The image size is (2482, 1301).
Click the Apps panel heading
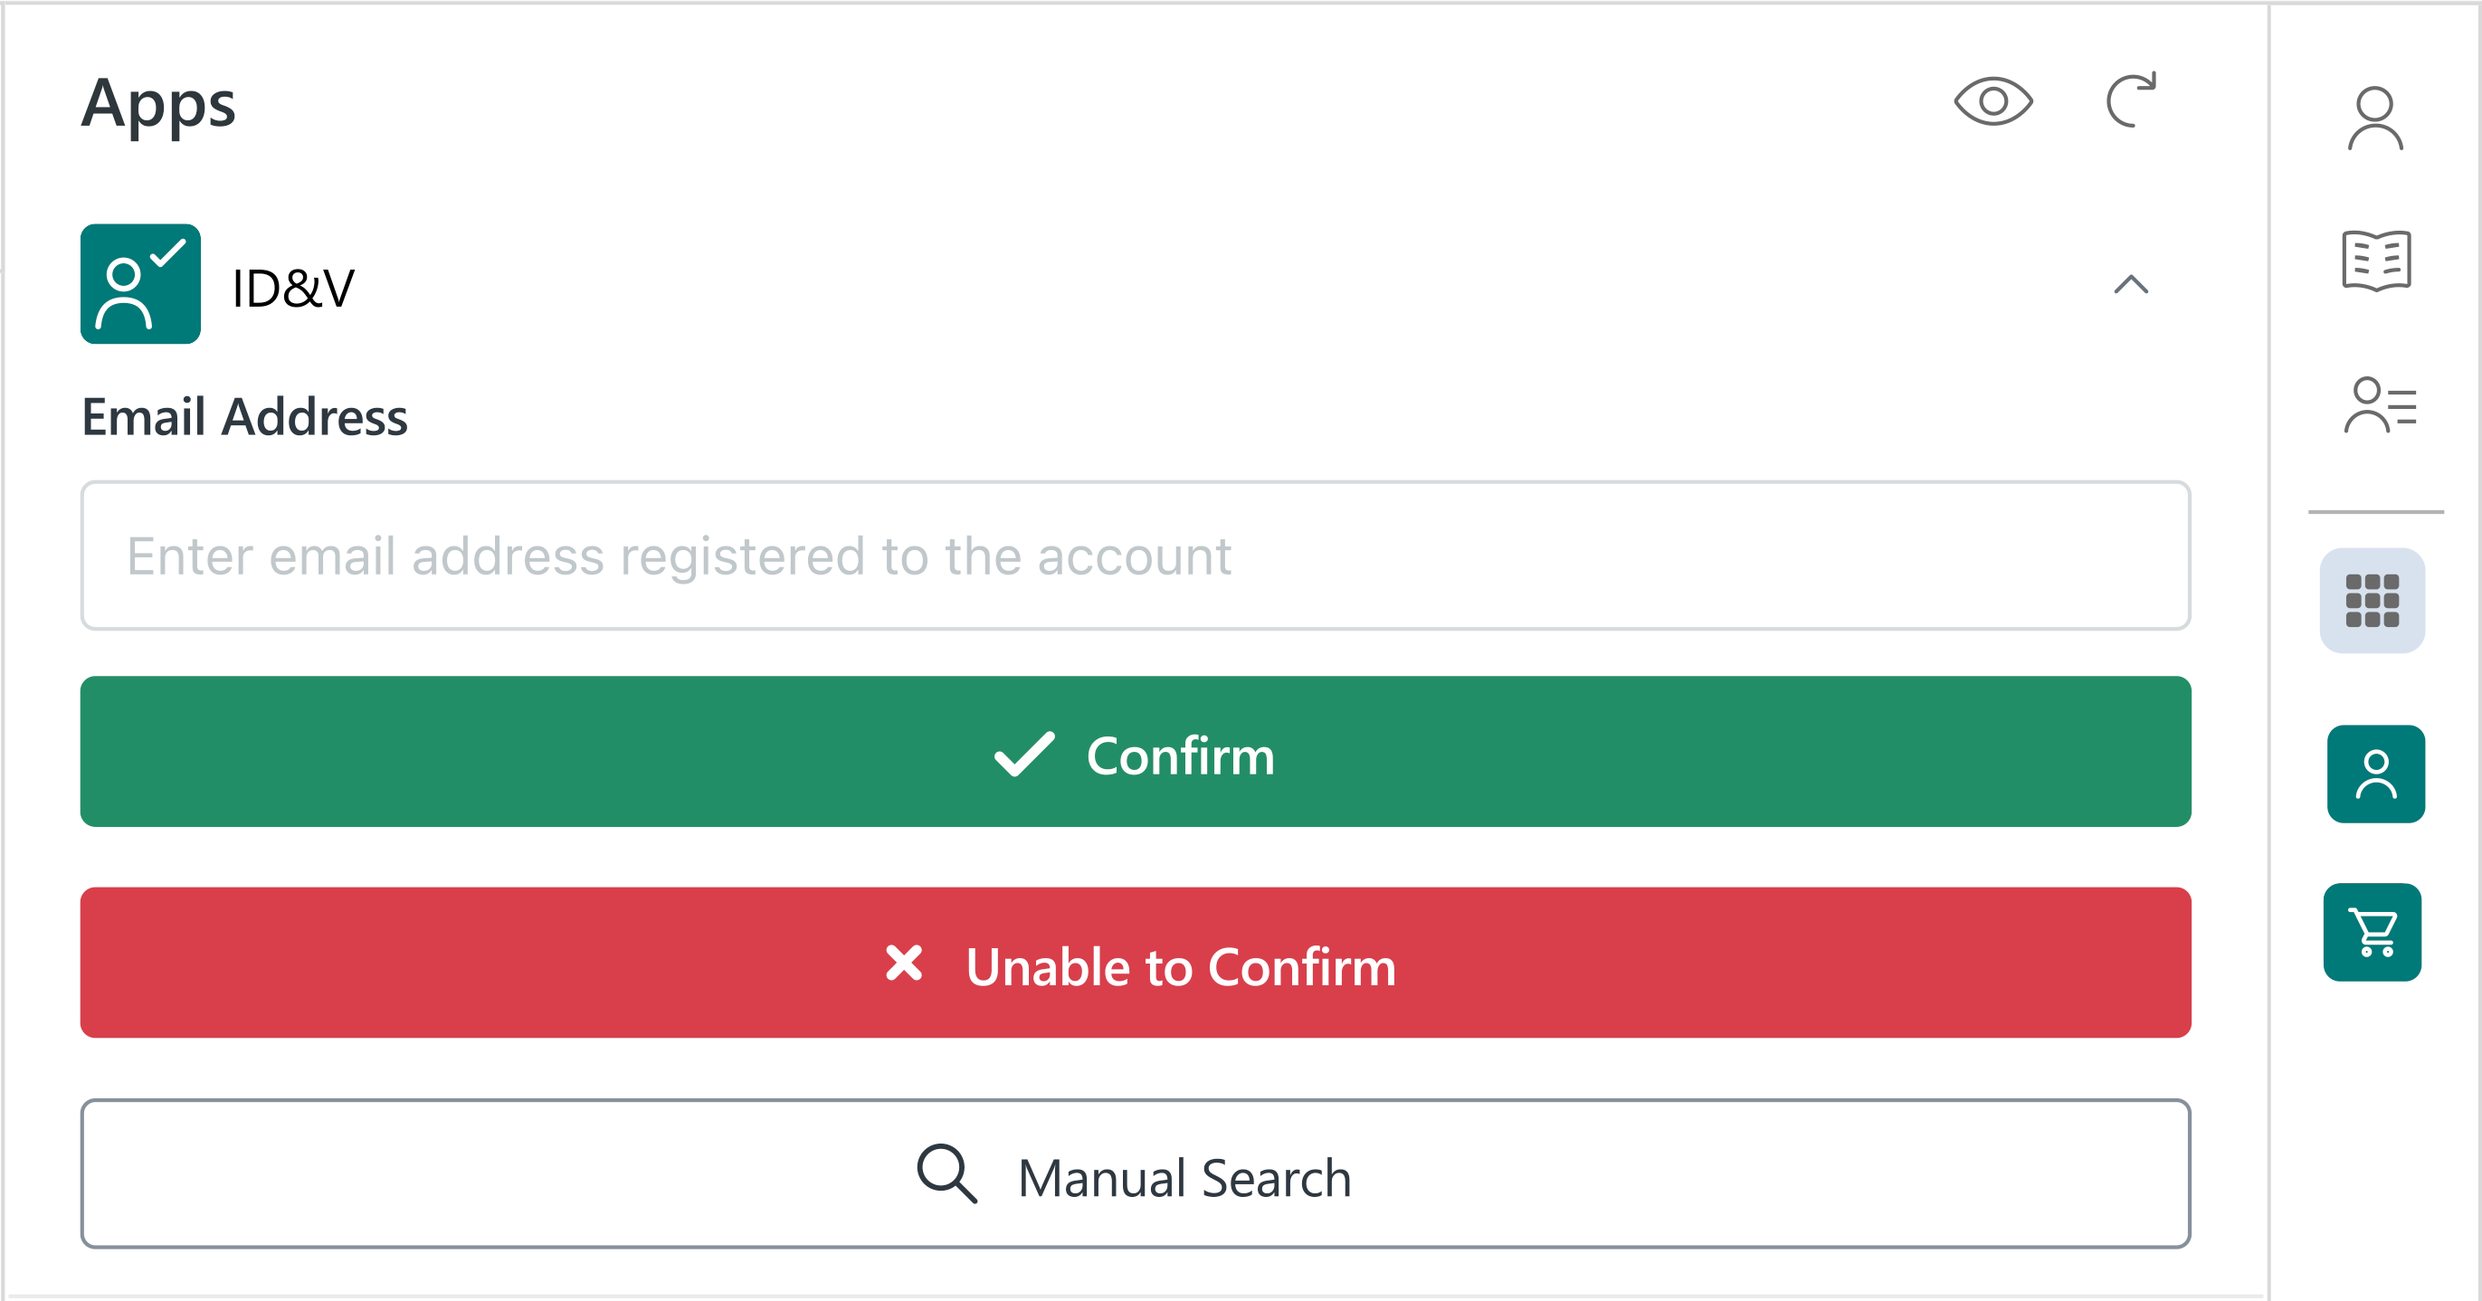[x=158, y=103]
